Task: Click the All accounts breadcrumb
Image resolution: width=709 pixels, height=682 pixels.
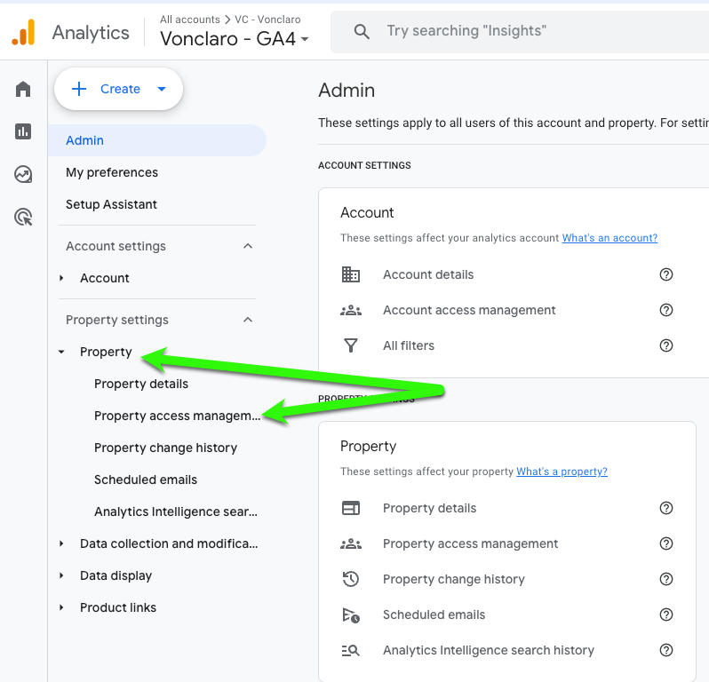Action: (x=190, y=20)
